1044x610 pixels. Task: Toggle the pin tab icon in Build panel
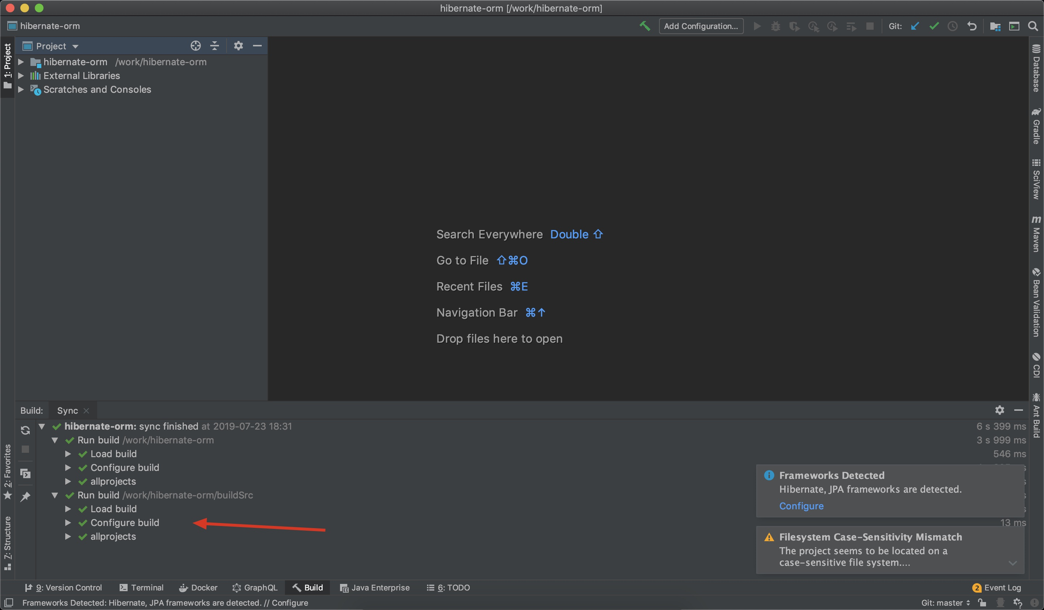tap(25, 497)
